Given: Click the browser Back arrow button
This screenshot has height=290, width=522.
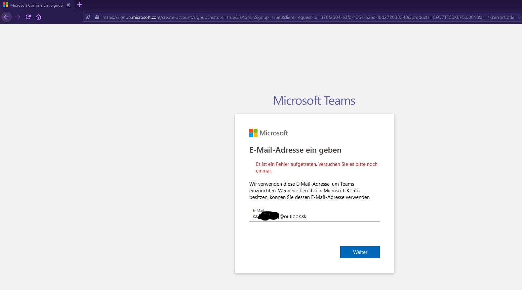Looking at the screenshot, I should (7, 17).
